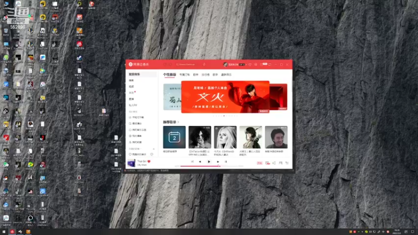The image size is (418, 235).
Task: Show the previous banner on the left
Action: pyautogui.click(x=172, y=97)
